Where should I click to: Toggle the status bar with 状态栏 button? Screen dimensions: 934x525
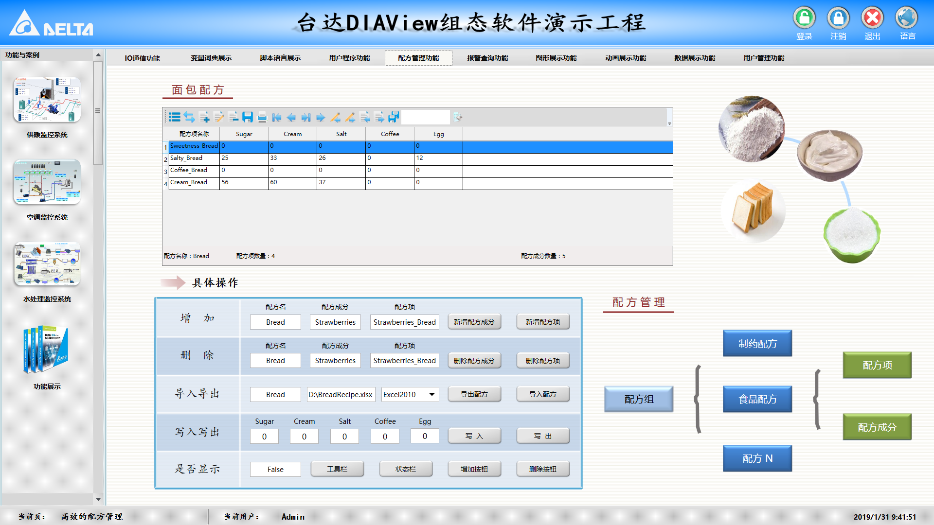point(406,469)
